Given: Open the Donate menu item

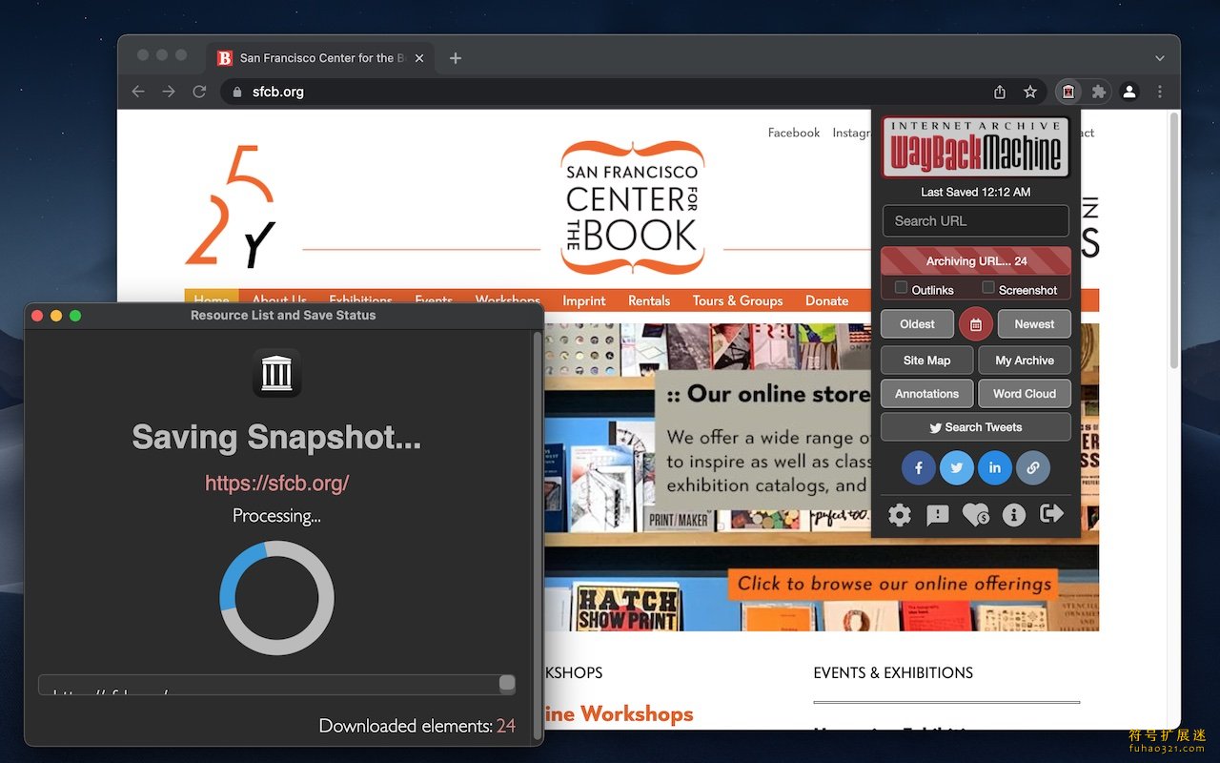Looking at the screenshot, I should click(x=826, y=300).
